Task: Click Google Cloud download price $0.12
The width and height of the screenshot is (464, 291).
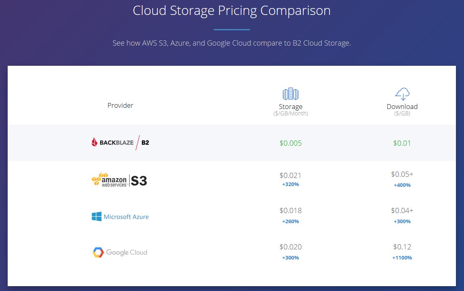Action: 402,247
